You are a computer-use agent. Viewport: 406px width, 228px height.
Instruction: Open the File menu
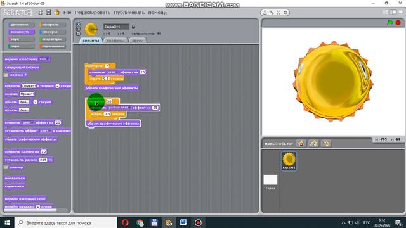point(67,13)
